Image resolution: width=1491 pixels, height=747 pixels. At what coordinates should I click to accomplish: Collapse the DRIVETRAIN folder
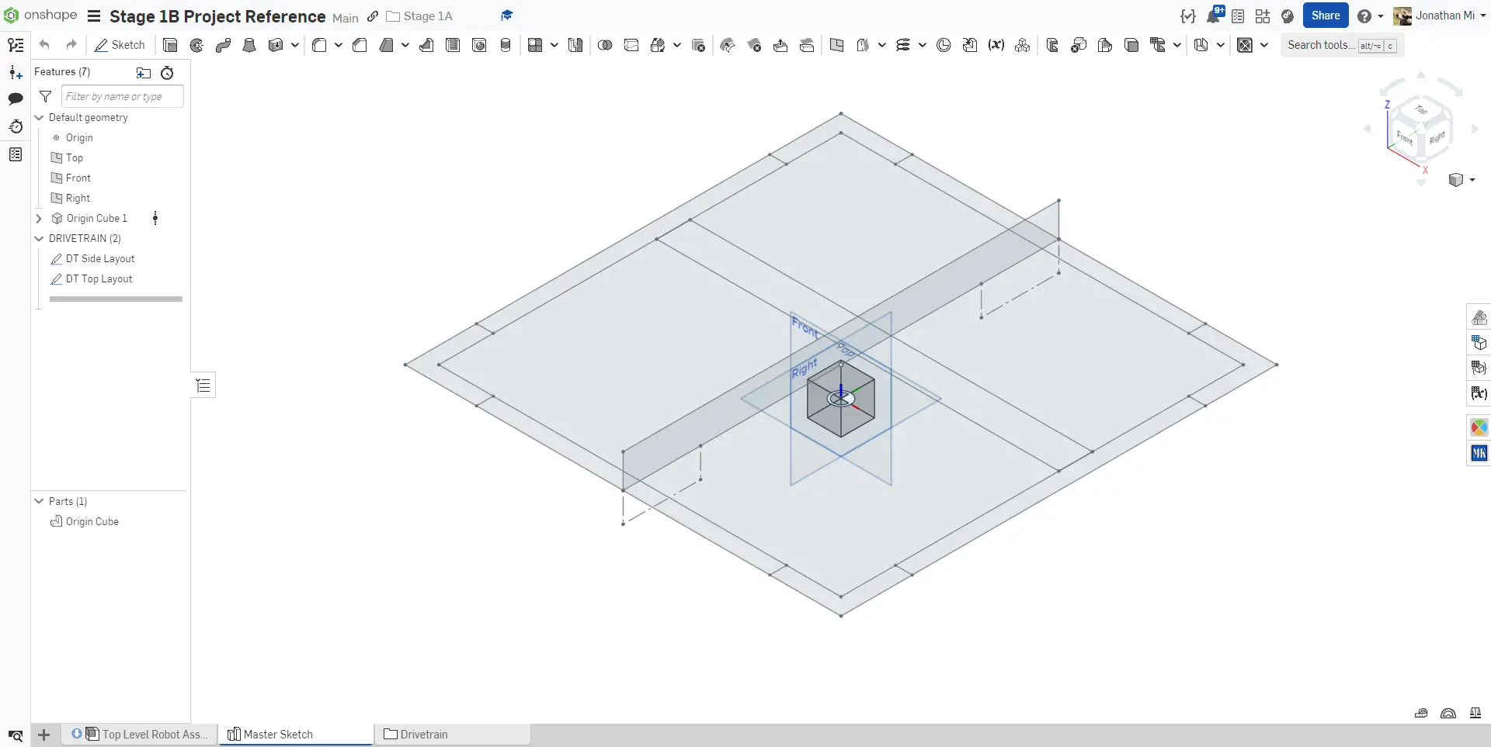(39, 239)
